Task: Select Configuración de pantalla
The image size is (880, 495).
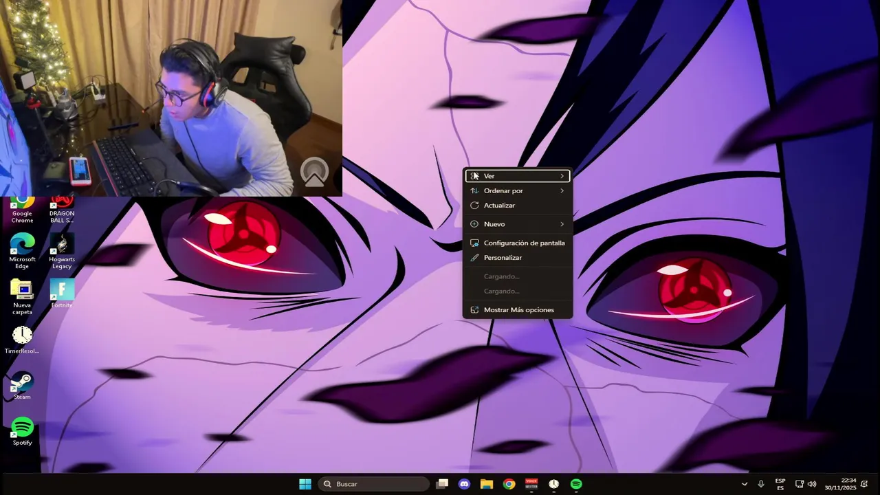Action: pos(518,243)
